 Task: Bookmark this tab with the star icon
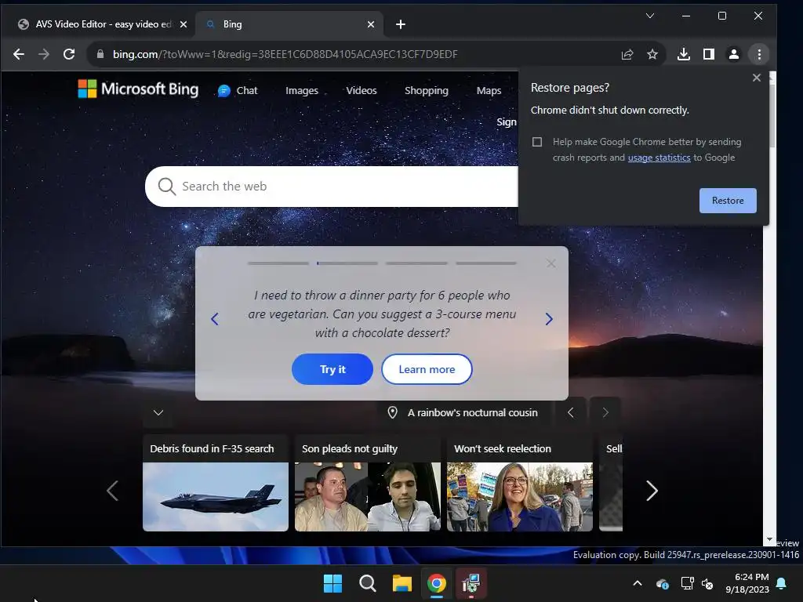(x=652, y=54)
